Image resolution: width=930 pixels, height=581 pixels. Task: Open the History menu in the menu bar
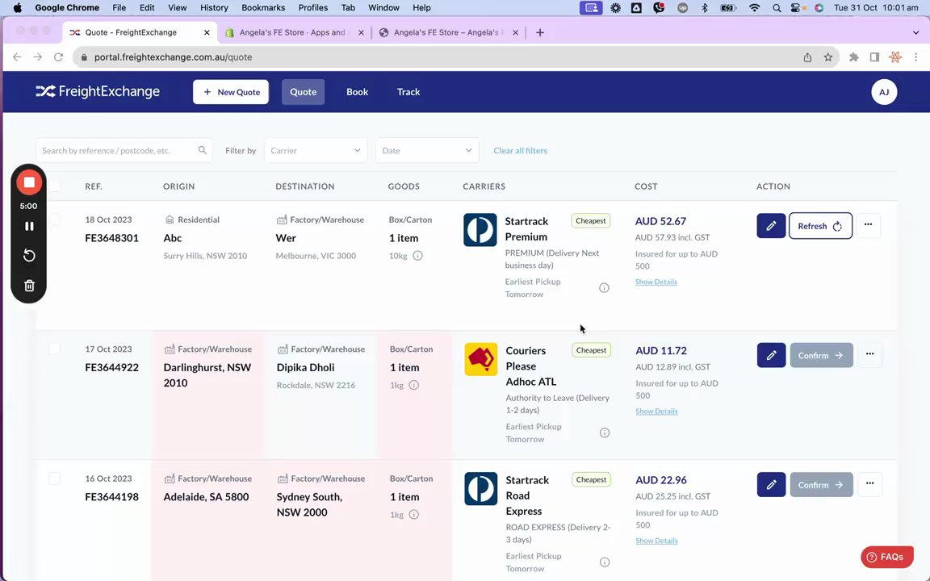[x=214, y=8]
